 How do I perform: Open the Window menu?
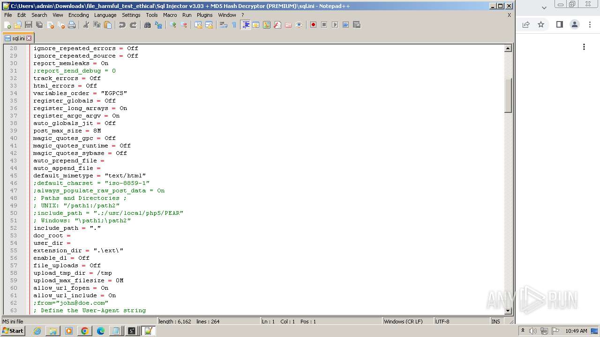(227, 15)
